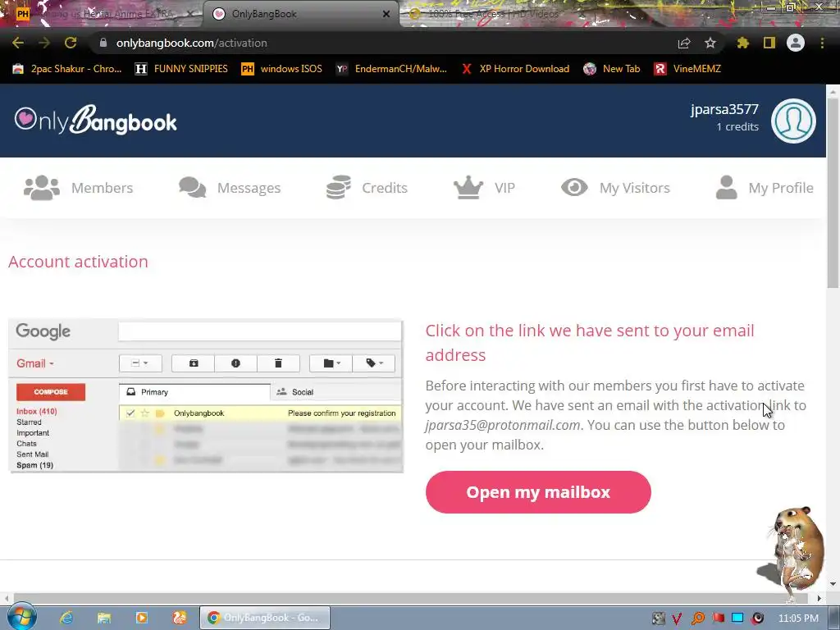
Task: Click the 11:05 PM system clock
Action: (798, 619)
